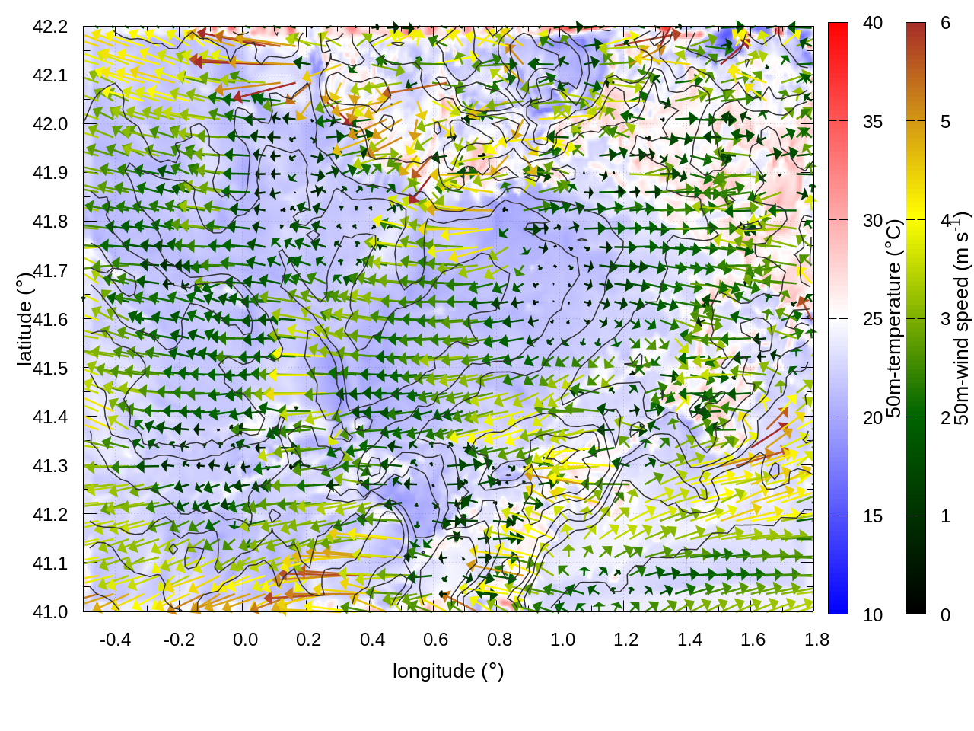
Task: Pick the black bottom of wind speed colorbar
Action: click(x=915, y=607)
